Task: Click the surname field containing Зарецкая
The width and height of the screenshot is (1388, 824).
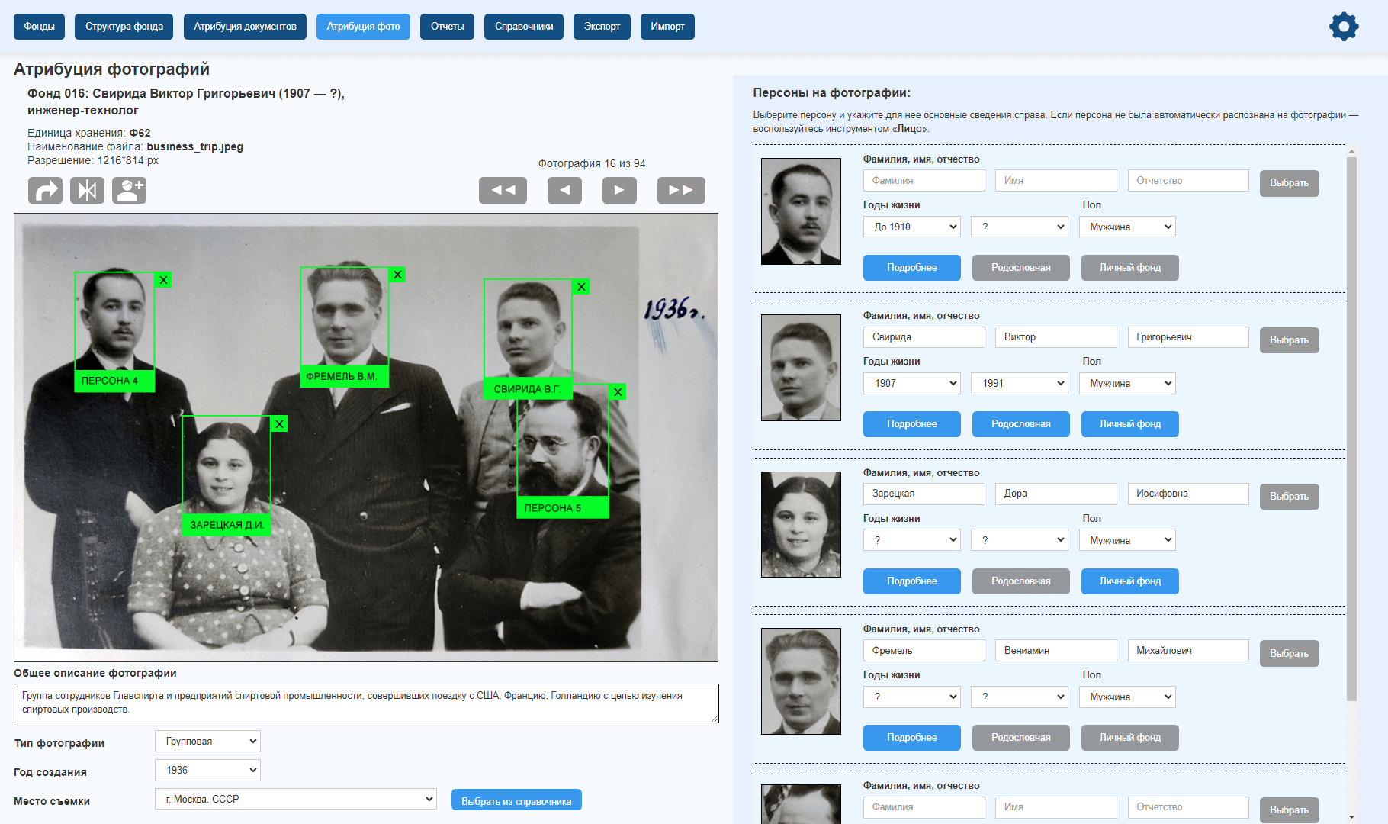Action: [x=924, y=494]
